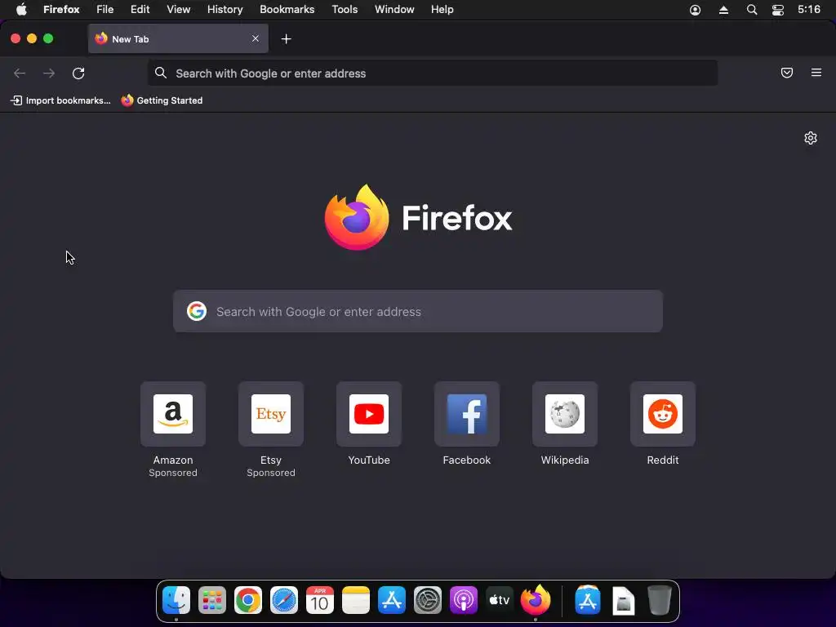The image size is (836, 627).
Task: Click the eject icon in menu bar
Action: tap(723, 10)
